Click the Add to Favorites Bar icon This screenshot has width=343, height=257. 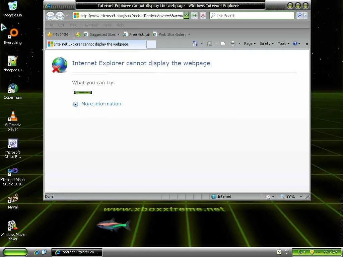[78, 34]
